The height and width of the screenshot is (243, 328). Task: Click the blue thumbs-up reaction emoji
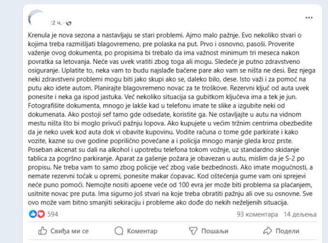(33, 214)
